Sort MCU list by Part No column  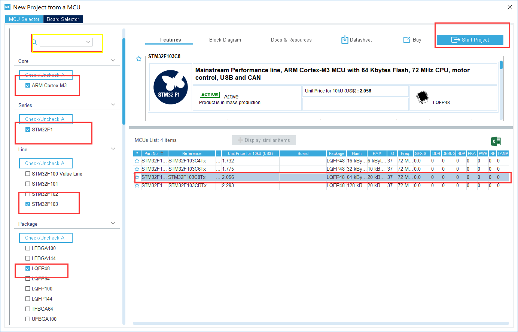click(155, 153)
